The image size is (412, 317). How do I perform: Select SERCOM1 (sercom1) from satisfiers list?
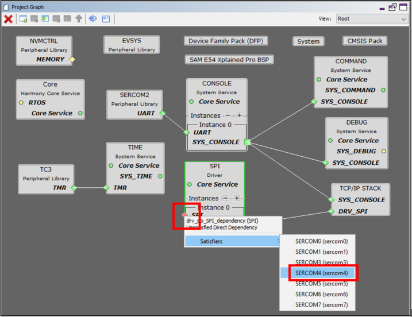(x=317, y=252)
